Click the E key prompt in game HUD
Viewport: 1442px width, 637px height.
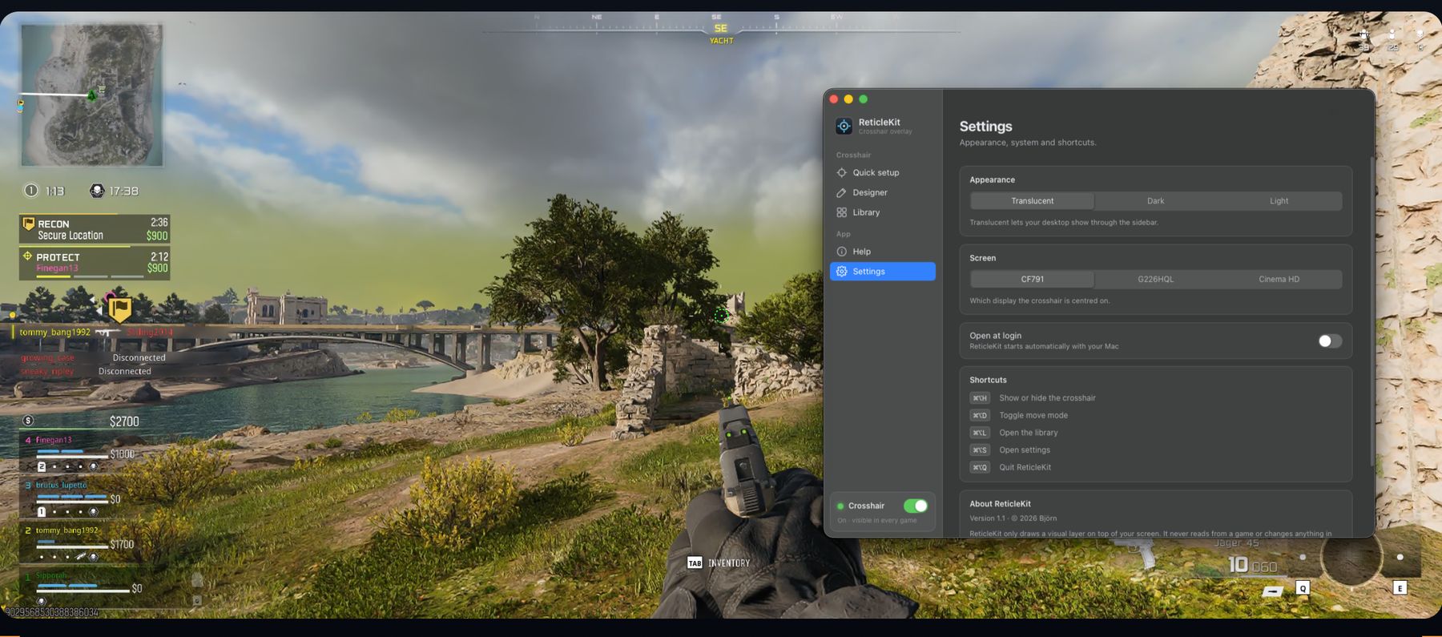1400,588
